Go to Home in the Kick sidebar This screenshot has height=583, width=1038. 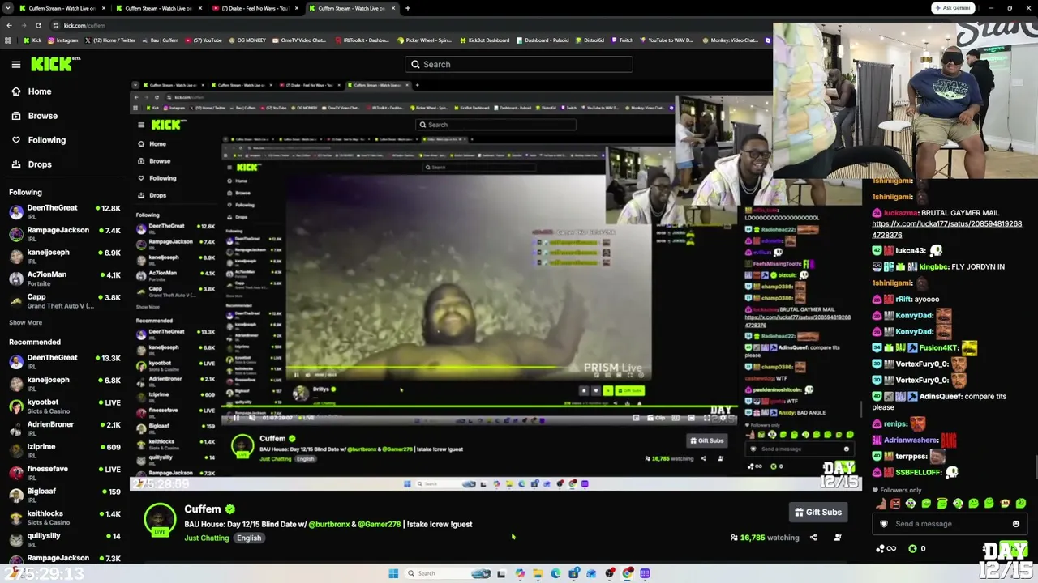coord(40,91)
